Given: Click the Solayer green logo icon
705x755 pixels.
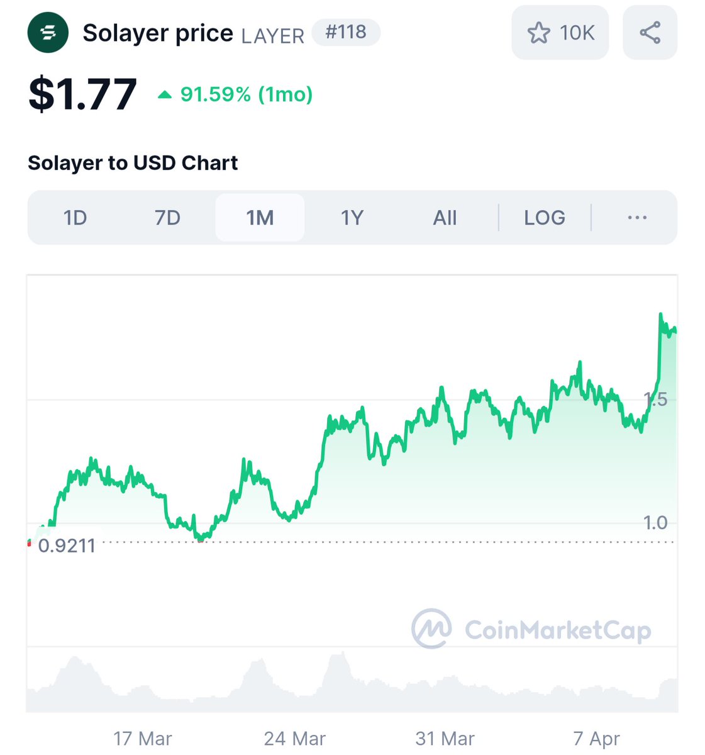Looking at the screenshot, I should [x=48, y=32].
